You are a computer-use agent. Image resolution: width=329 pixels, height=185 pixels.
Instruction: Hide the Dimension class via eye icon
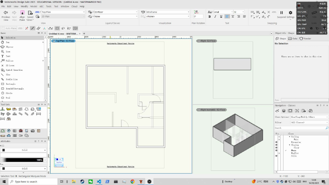(x=276, y=142)
